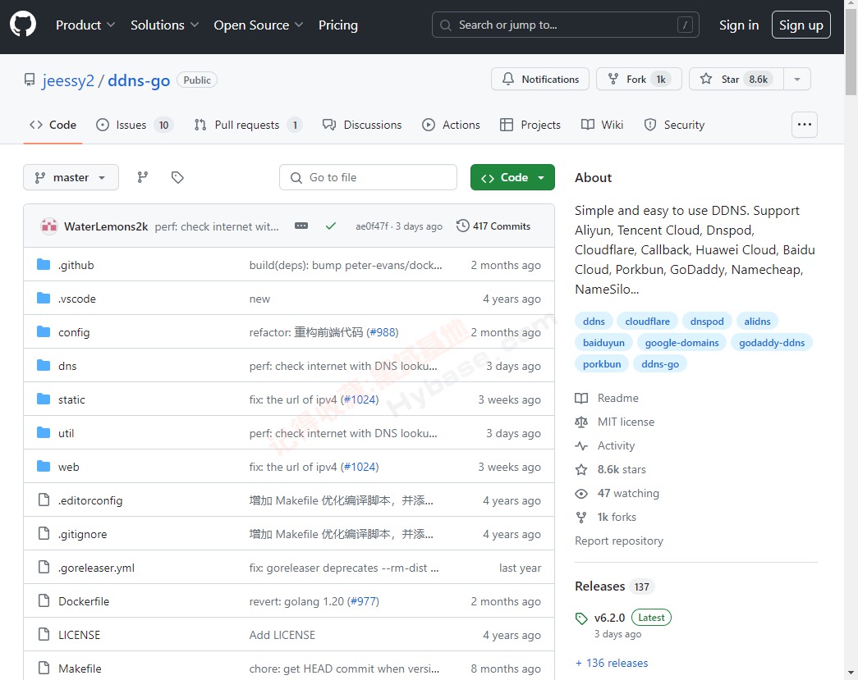Switch to the Issues tab

pos(134,125)
